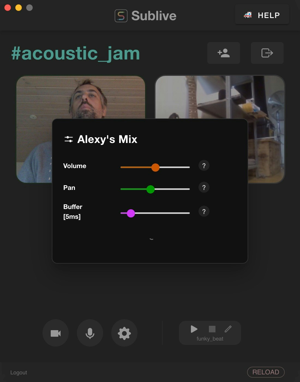
Task: Open help for the Buffer slider
Action: pos(204,211)
